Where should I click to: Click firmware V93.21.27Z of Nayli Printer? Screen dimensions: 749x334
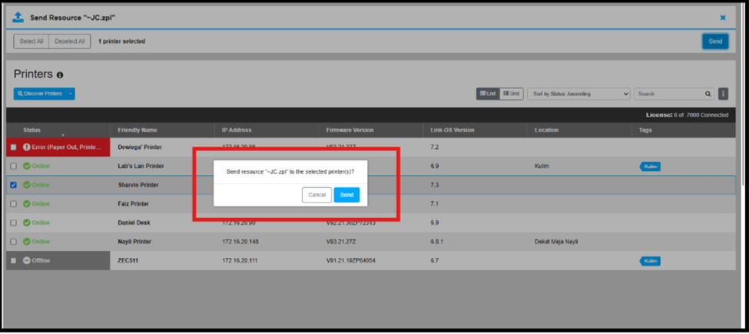coord(341,242)
